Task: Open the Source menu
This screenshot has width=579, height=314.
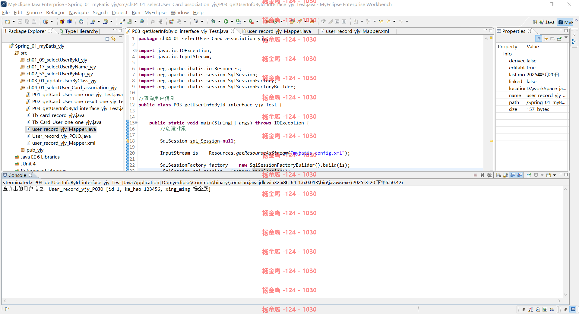Action: (34, 12)
